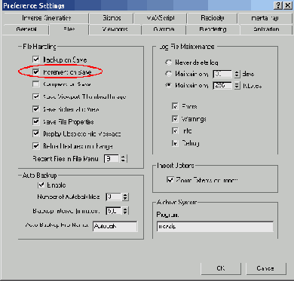
Task: Click the log days spinner arrows
Action: (x=237, y=74)
